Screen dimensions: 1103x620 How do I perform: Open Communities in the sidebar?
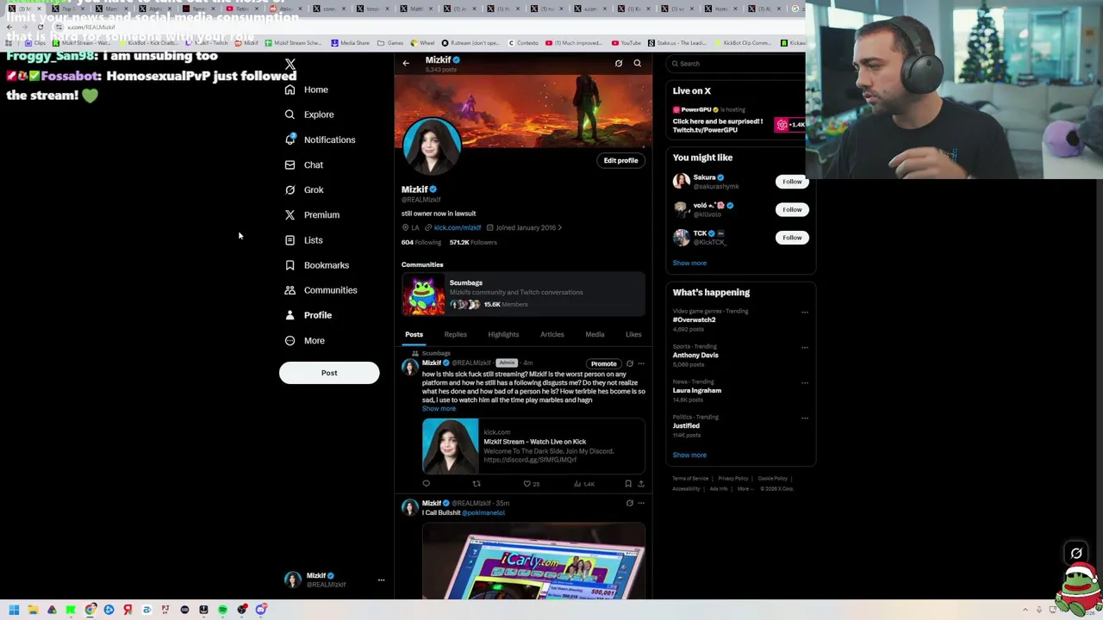321,290
